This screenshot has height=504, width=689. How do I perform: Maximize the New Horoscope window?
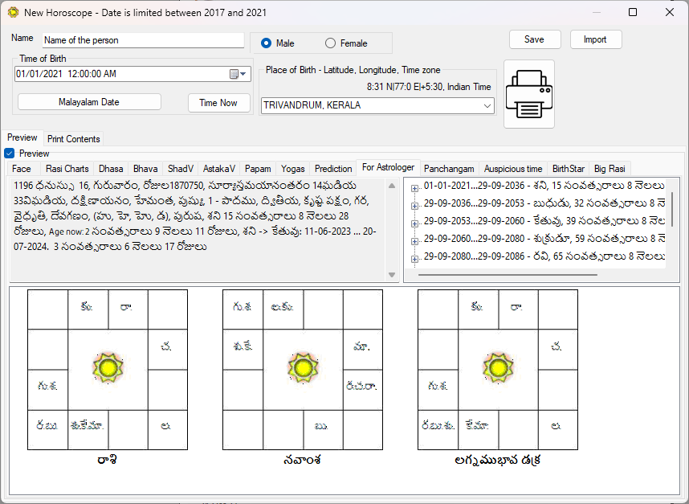633,12
